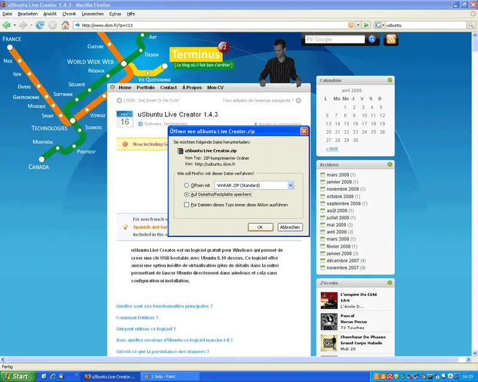The width and height of the screenshot is (478, 382).
Task: Click the Technologies metro station label
Action: 50,128
